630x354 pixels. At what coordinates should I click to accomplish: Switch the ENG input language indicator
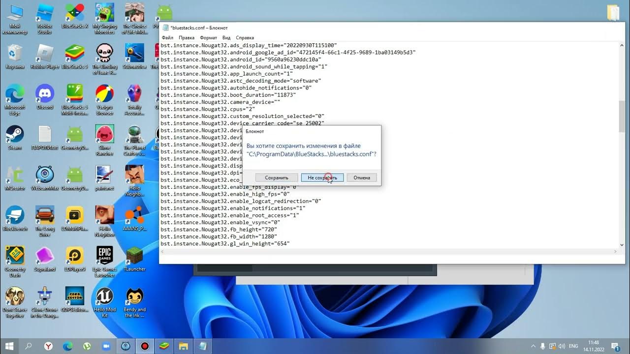click(x=573, y=346)
